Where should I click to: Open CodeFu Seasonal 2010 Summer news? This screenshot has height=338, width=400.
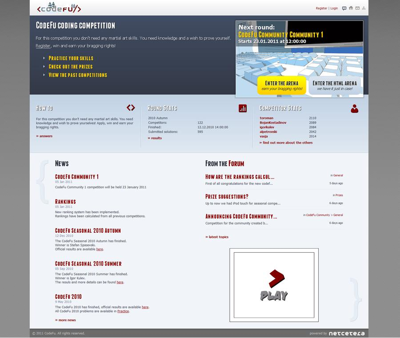(x=88, y=264)
